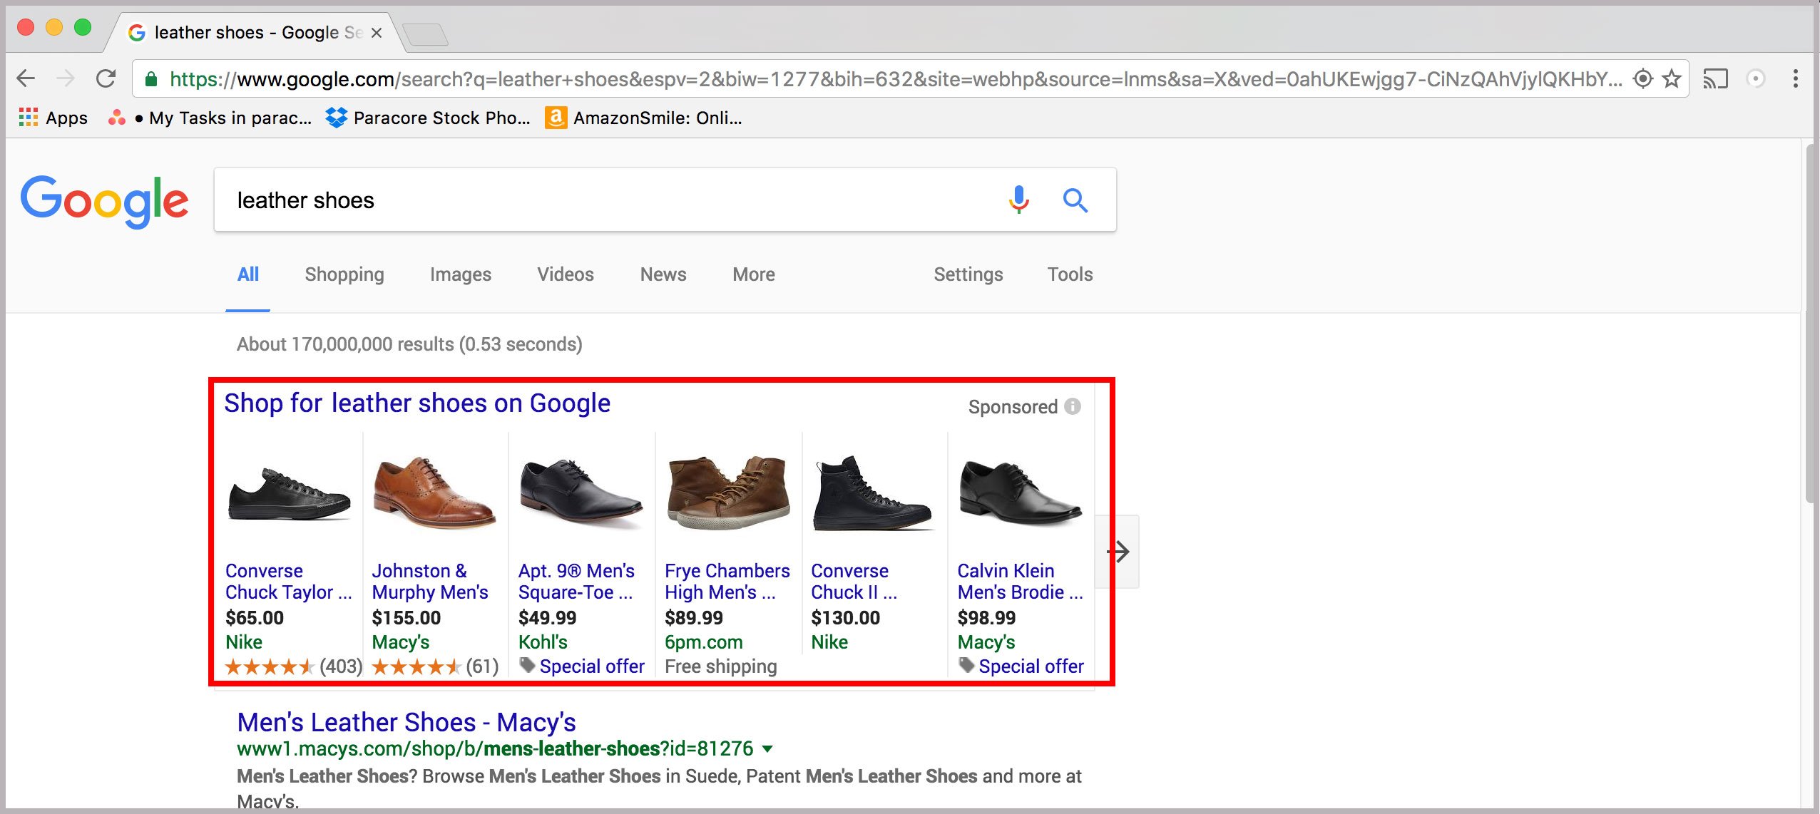Screen dimensions: 1820x814
Task: Click the Calvin Klein Brodie shoe image
Action: (x=1021, y=493)
